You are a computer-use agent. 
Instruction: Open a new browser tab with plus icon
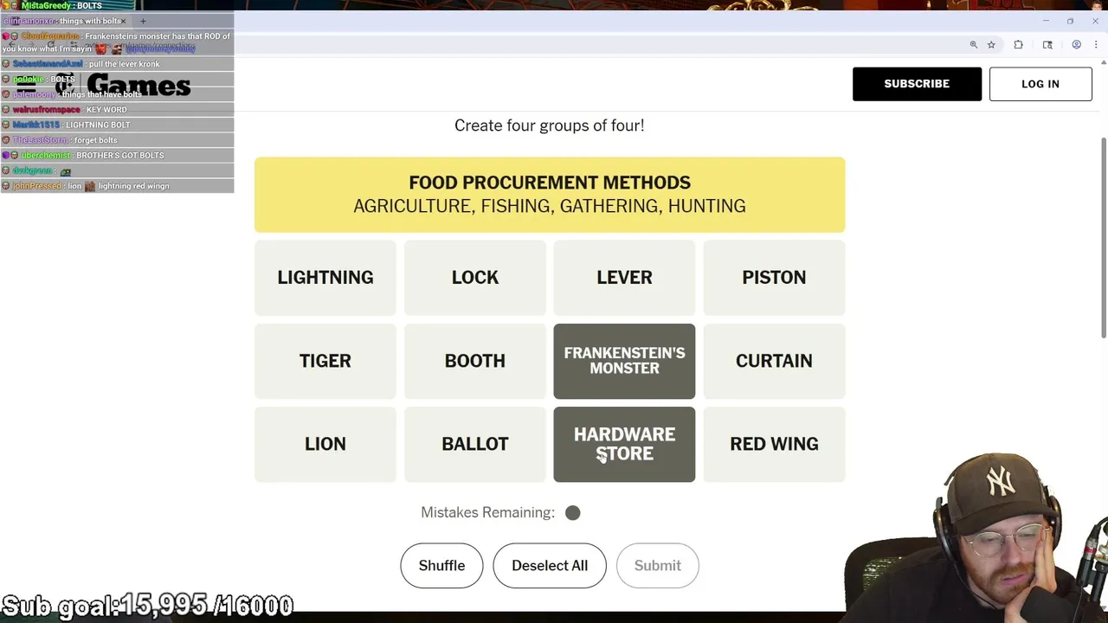pos(143,21)
